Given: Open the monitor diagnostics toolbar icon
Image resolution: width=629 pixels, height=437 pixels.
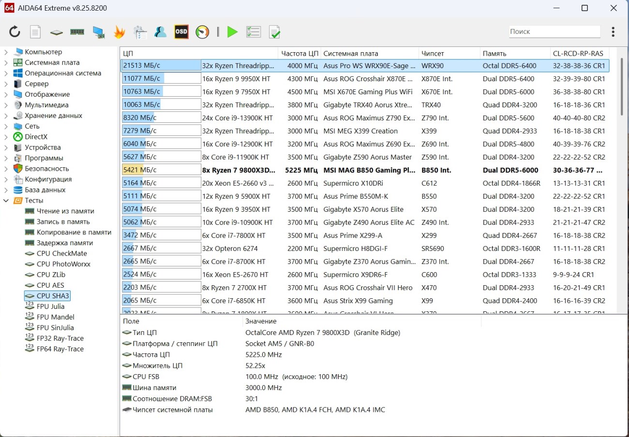Looking at the screenshot, I should (140, 32).
